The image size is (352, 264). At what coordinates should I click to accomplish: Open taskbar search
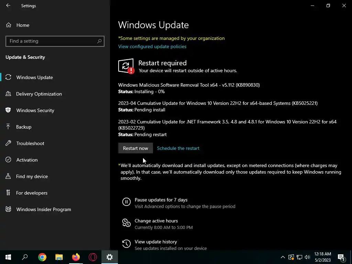(25, 257)
